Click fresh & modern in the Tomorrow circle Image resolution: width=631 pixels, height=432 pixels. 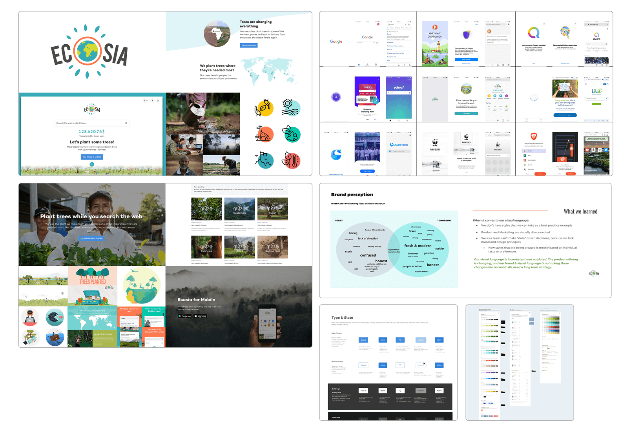(418, 246)
